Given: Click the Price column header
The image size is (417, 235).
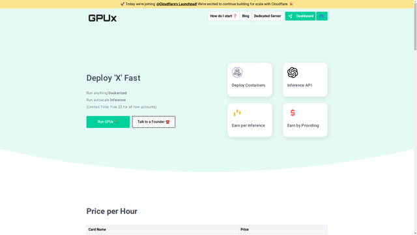Looking at the screenshot, I should [283, 229].
